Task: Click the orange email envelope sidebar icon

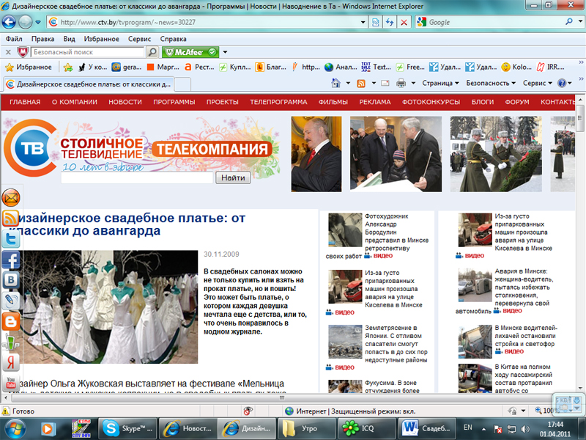Action: tap(11, 197)
